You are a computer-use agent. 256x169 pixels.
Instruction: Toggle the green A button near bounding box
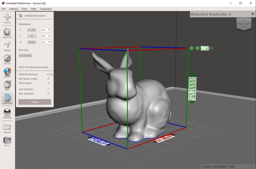click(x=198, y=48)
